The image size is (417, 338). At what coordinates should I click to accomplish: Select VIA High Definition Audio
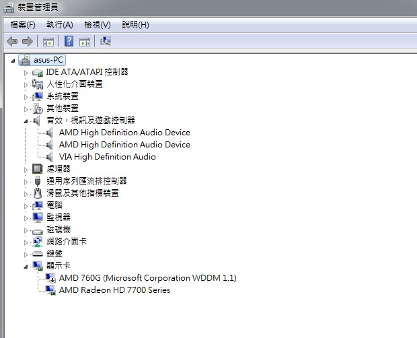(107, 157)
